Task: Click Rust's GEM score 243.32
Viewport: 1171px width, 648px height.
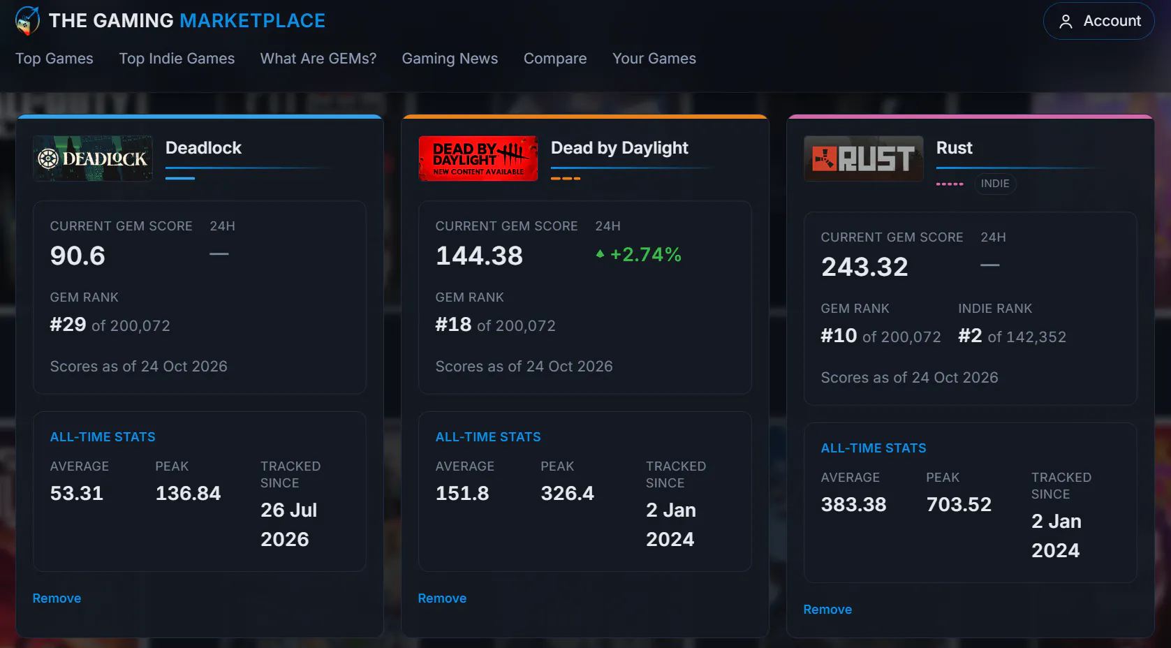Action: pos(864,267)
